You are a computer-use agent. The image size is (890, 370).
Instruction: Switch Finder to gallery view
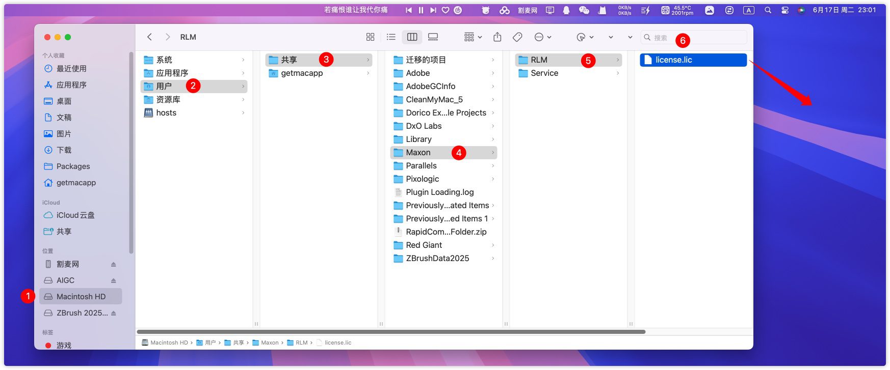(433, 37)
